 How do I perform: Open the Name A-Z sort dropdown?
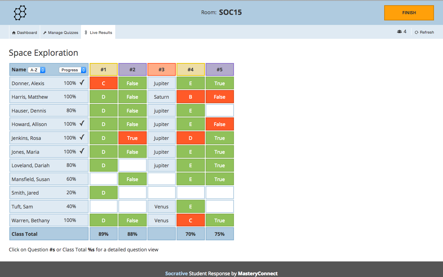tap(37, 70)
